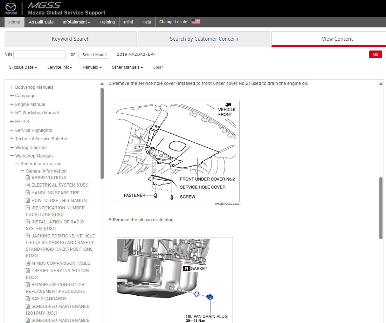
Task: Click the tree panel scrollbar thumb
Action: (102, 133)
